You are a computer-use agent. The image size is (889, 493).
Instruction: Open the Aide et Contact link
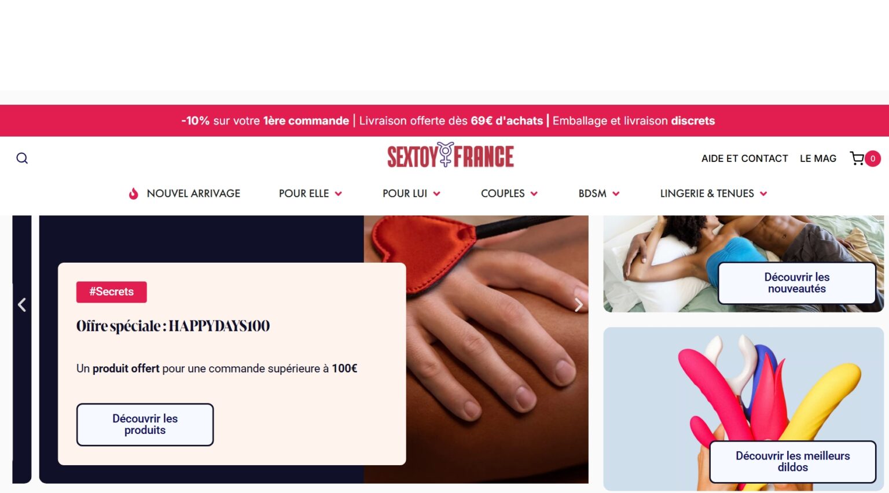pos(744,159)
